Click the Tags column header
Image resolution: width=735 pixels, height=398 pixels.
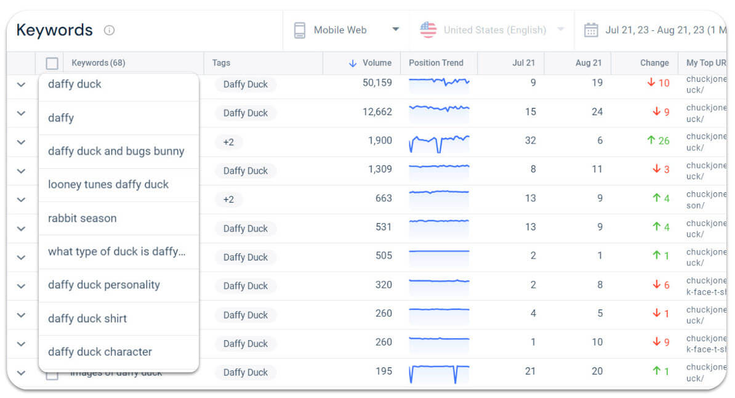[221, 63]
